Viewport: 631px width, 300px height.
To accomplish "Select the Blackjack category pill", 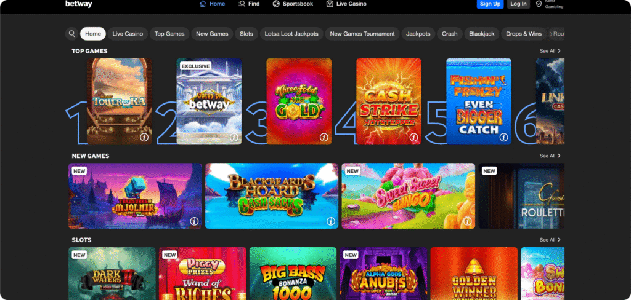I will (482, 34).
